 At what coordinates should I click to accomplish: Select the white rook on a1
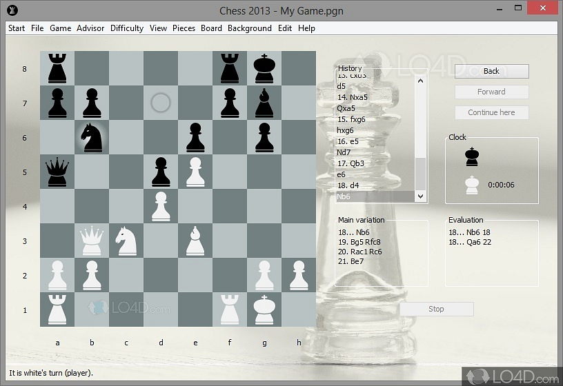[x=57, y=309]
